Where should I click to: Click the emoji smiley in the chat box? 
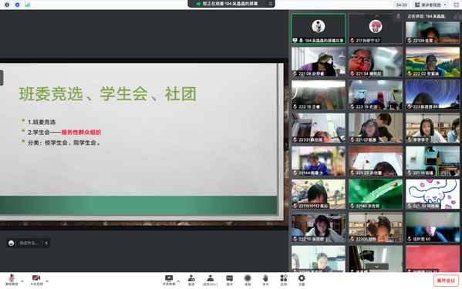[12, 243]
